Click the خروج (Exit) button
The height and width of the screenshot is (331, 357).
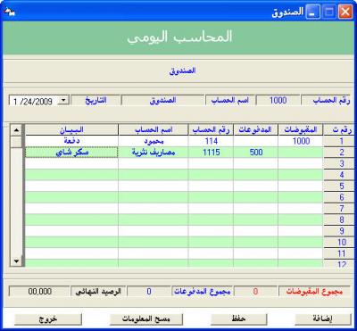click(48, 319)
